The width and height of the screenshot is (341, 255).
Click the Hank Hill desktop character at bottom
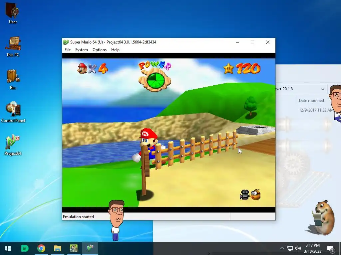[x=116, y=220]
